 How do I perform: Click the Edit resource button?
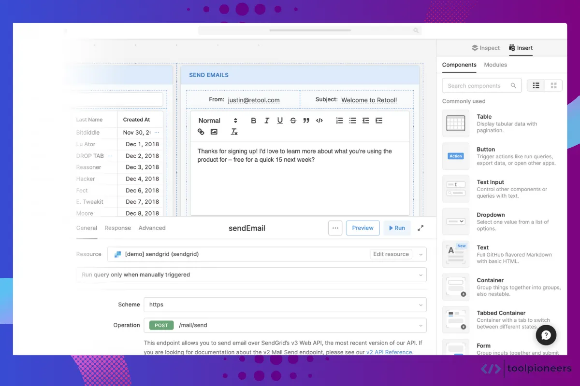click(391, 254)
